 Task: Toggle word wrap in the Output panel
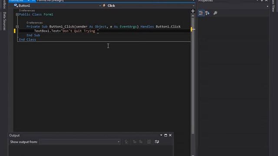(x=157, y=142)
